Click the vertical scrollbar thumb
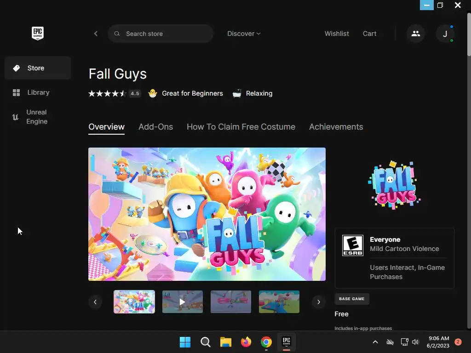The image size is (471, 353). click(x=469, y=34)
